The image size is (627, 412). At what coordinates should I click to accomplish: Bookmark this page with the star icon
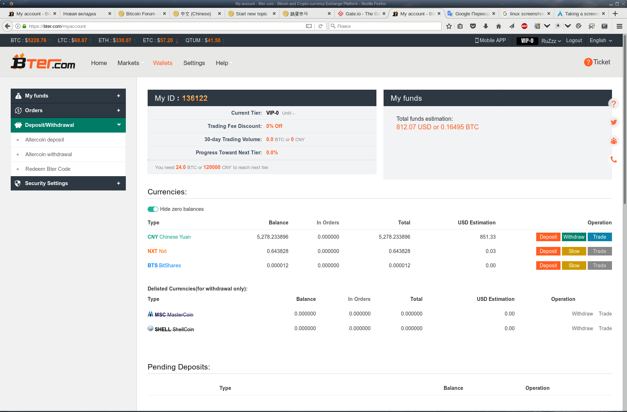449,26
